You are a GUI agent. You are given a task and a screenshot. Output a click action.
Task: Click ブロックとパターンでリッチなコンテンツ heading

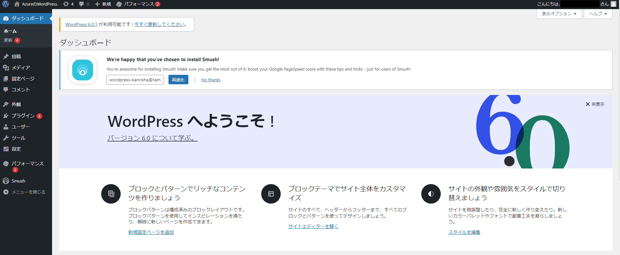point(187,193)
